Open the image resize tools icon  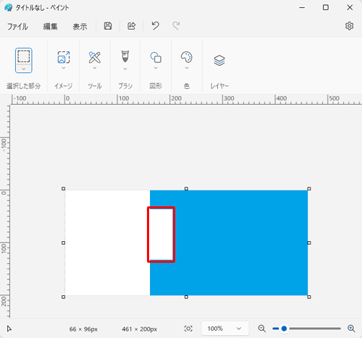pos(64,57)
